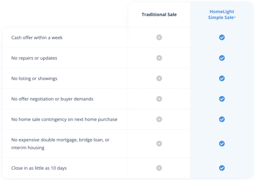The height and width of the screenshot is (180, 255).
Task: Click blue checkmark for home sale contingency row
Action: tap(222, 119)
